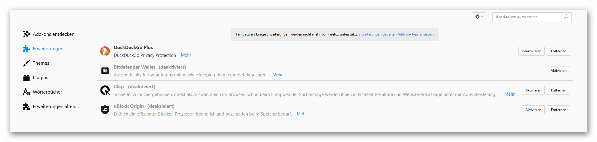Switch to the Erweiterungen section
The image size is (597, 142).
coord(48,49)
